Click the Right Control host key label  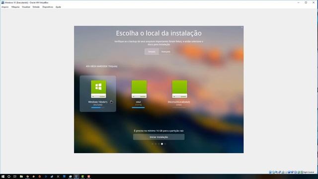[309, 172]
